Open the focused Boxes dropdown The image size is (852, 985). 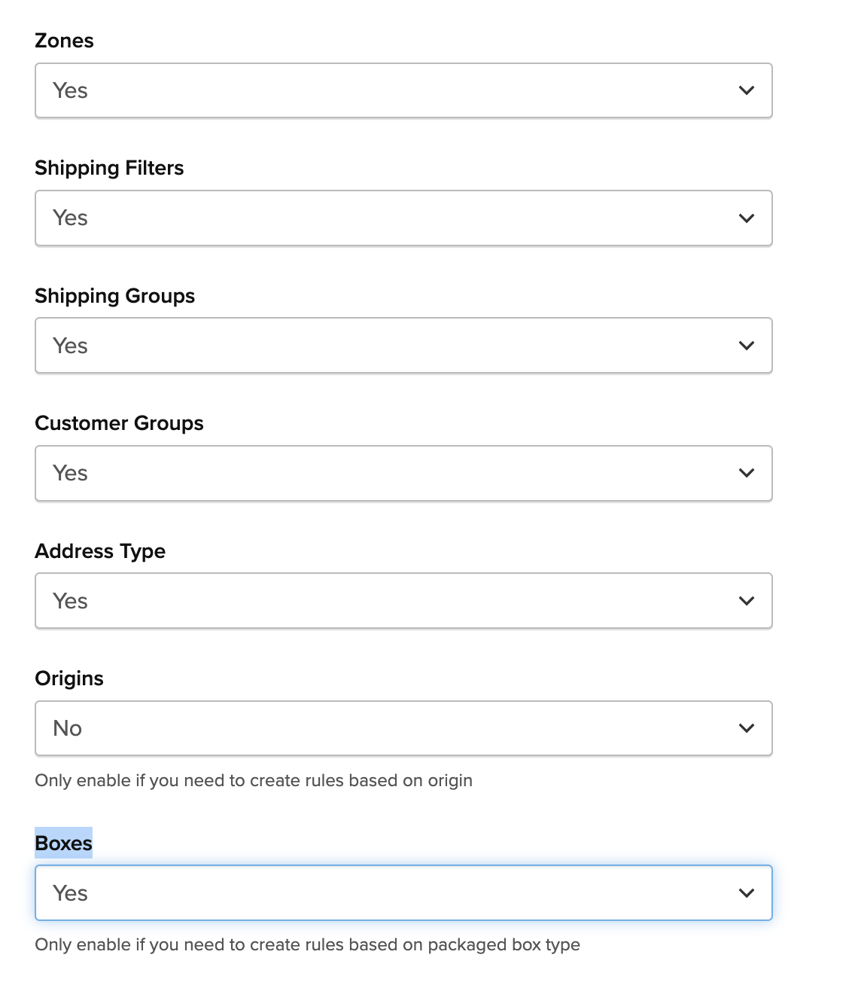[403, 893]
